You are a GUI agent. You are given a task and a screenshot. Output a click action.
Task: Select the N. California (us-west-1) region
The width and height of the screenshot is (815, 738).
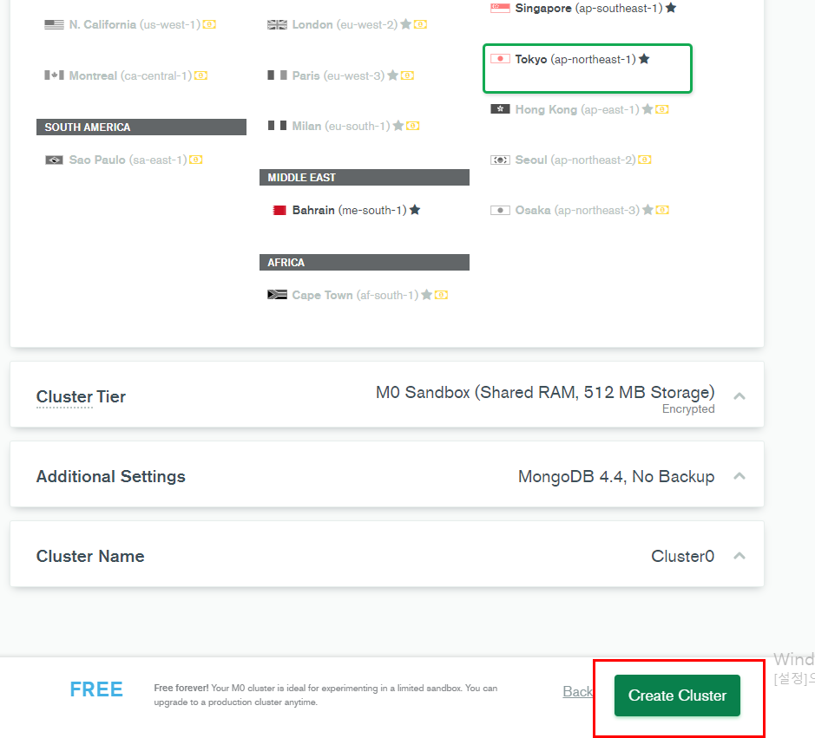tap(130, 24)
